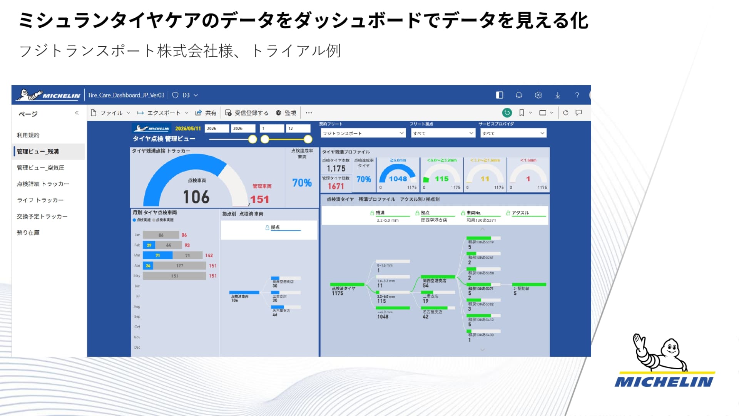Select the 点検済車両 106 node
This screenshot has height=416, width=739.
click(244, 297)
